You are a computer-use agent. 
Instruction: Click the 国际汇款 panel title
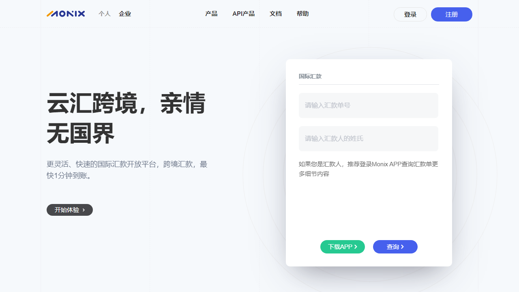[310, 76]
